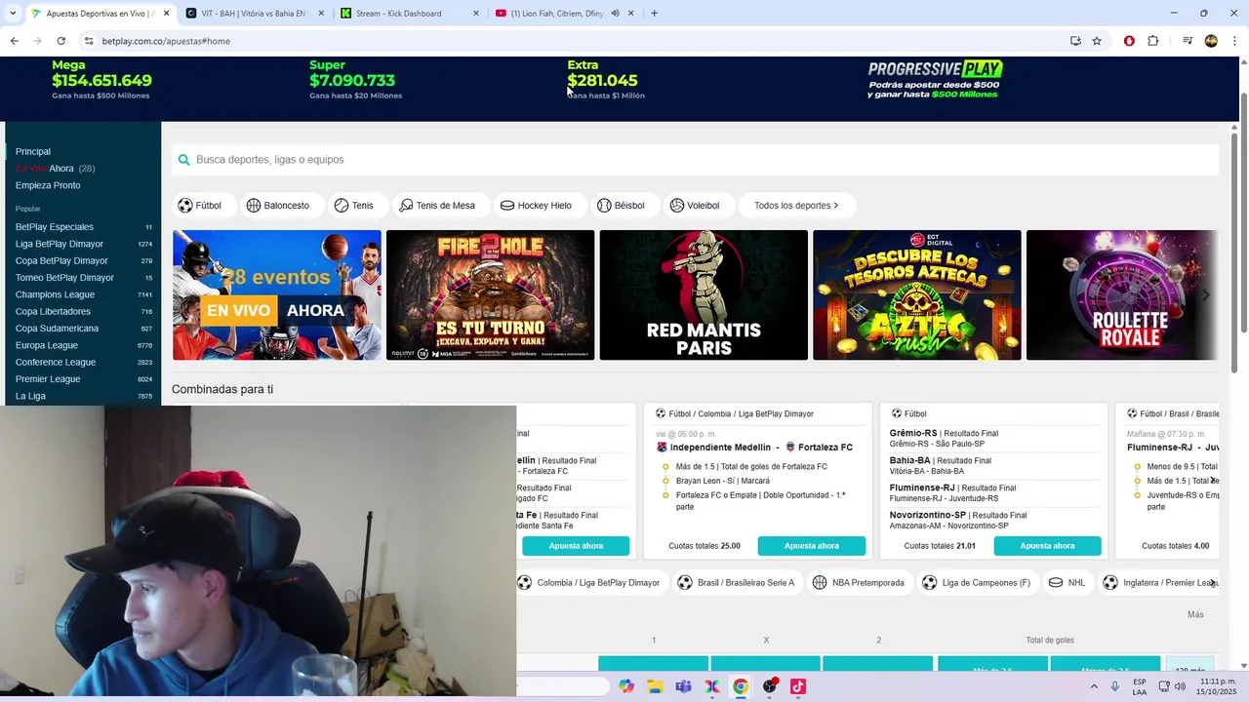Click Apuesta ahora for Medellín vs Fortaleza combo
This screenshot has height=702, width=1249.
811,546
